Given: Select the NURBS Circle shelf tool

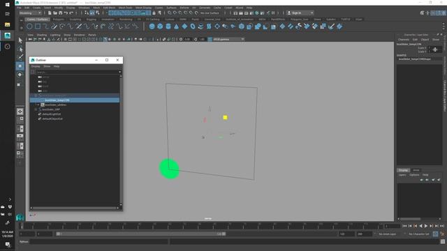Looking at the screenshot, I should point(29,26).
